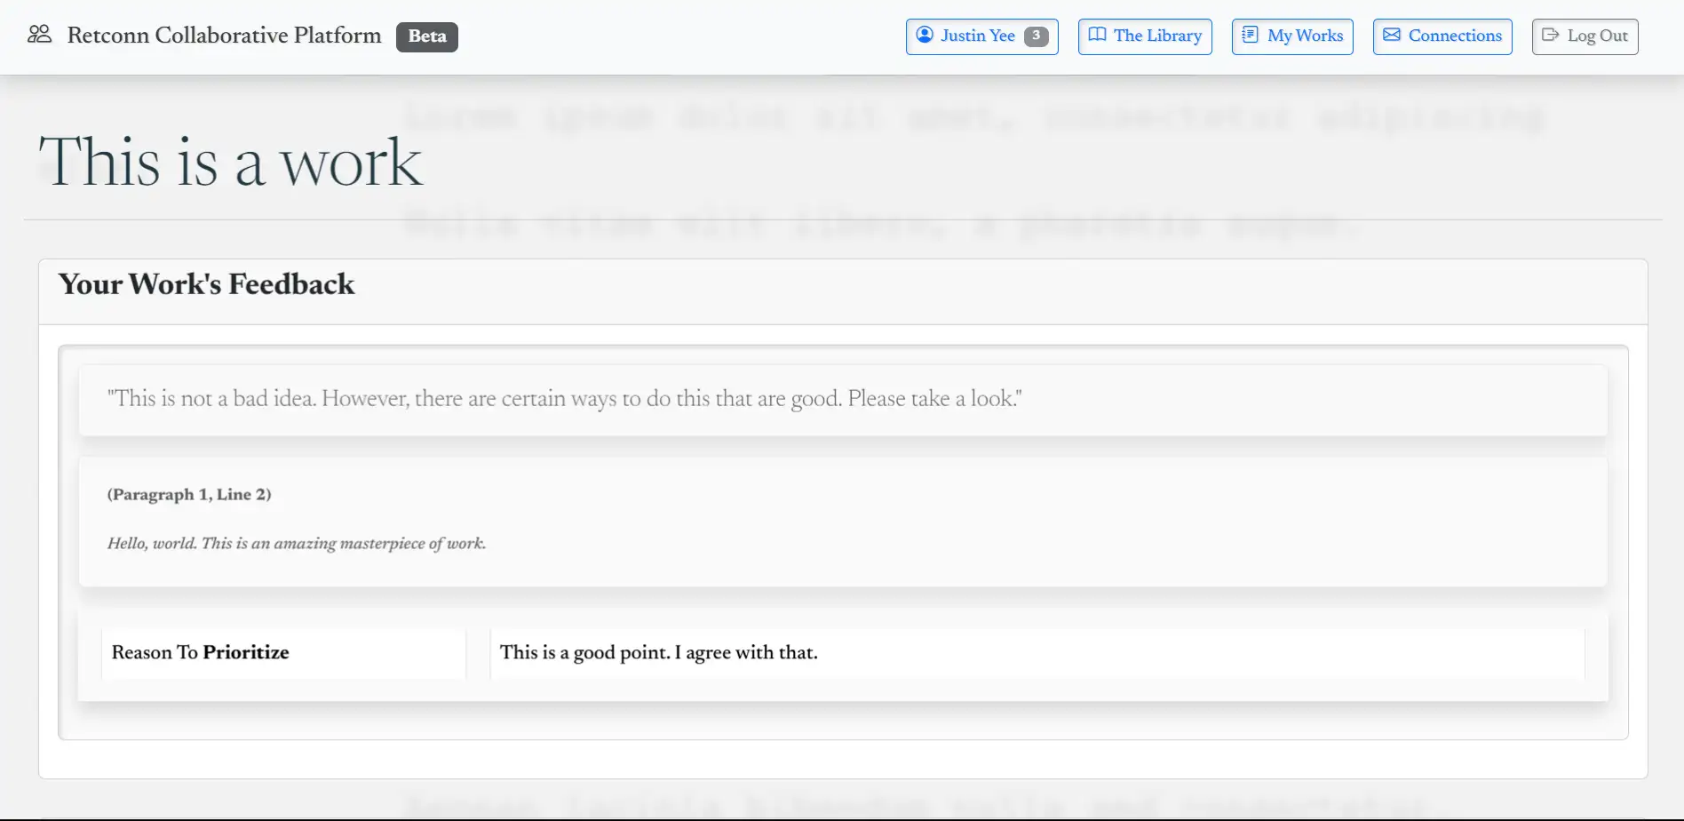Click the exit arrow icon in Log Out
Screen dimensions: 1684x821
click(x=1551, y=35)
